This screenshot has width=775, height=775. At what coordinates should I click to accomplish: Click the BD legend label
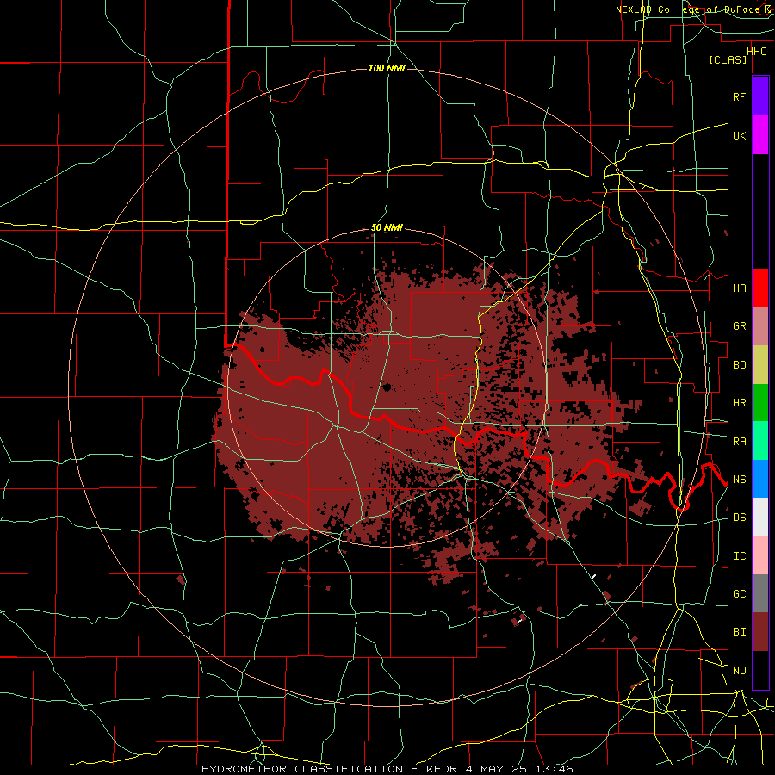[x=739, y=365]
